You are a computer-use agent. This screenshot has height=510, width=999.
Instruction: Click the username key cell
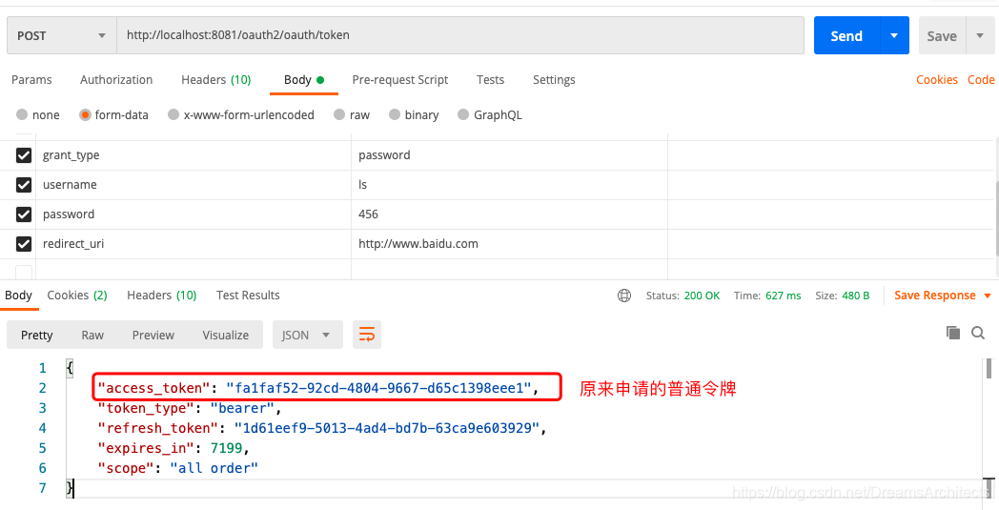click(x=194, y=184)
